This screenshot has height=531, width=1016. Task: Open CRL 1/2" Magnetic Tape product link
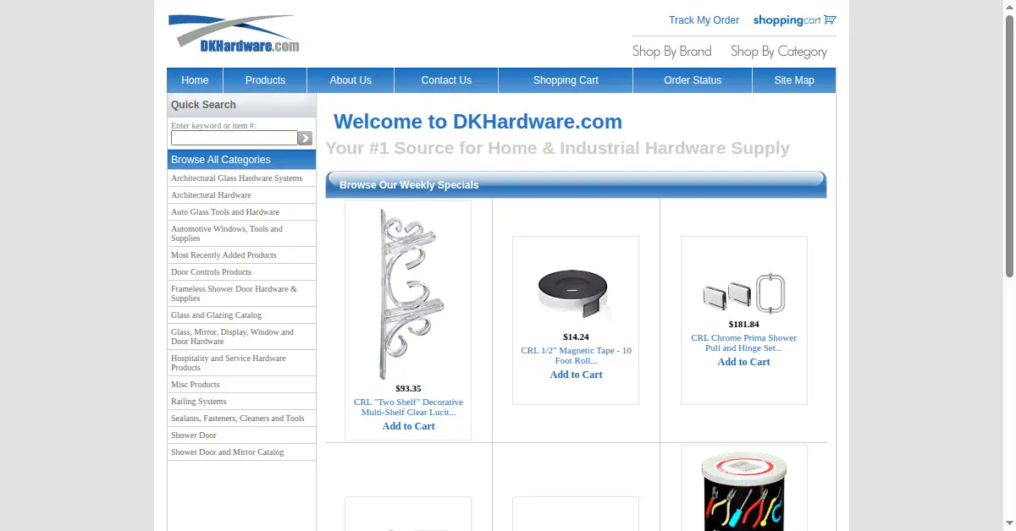576,355
